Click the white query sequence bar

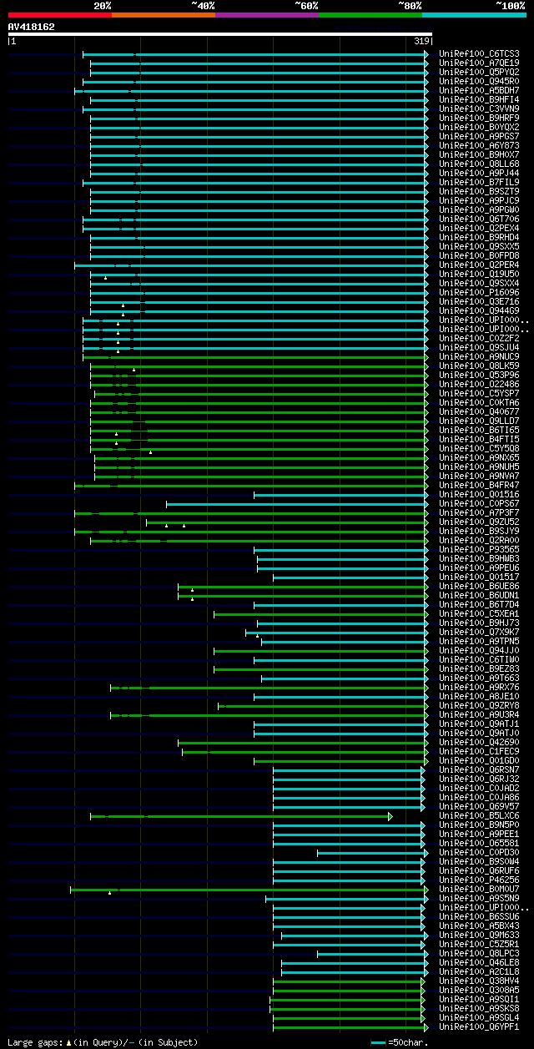click(220, 34)
